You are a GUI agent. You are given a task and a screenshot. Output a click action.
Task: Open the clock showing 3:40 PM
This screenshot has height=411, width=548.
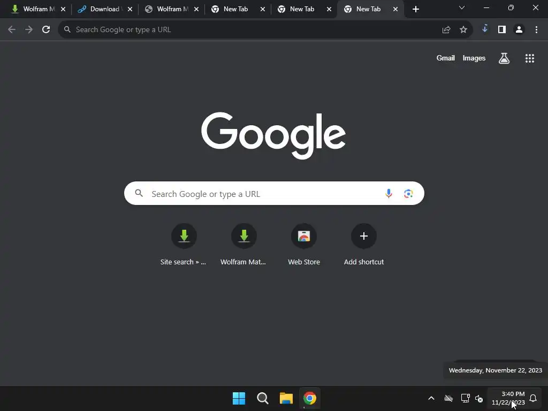click(508, 398)
